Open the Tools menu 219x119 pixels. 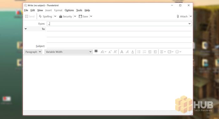[79, 10]
